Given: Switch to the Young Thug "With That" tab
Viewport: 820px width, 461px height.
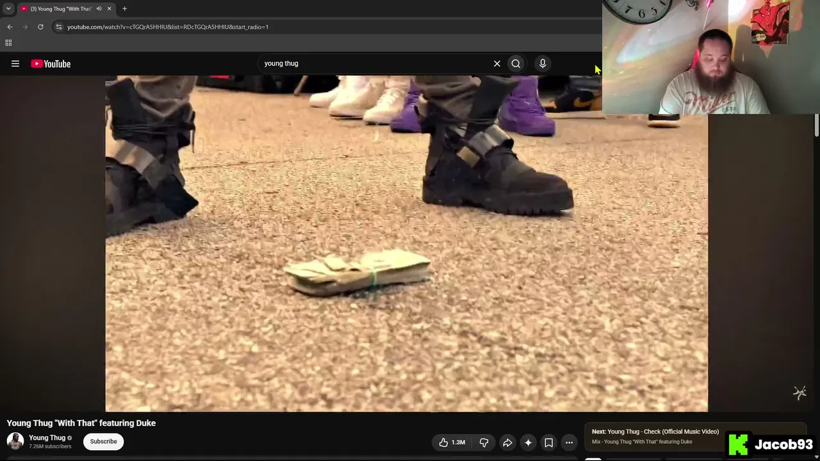Looking at the screenshot, I should point(61,9).
